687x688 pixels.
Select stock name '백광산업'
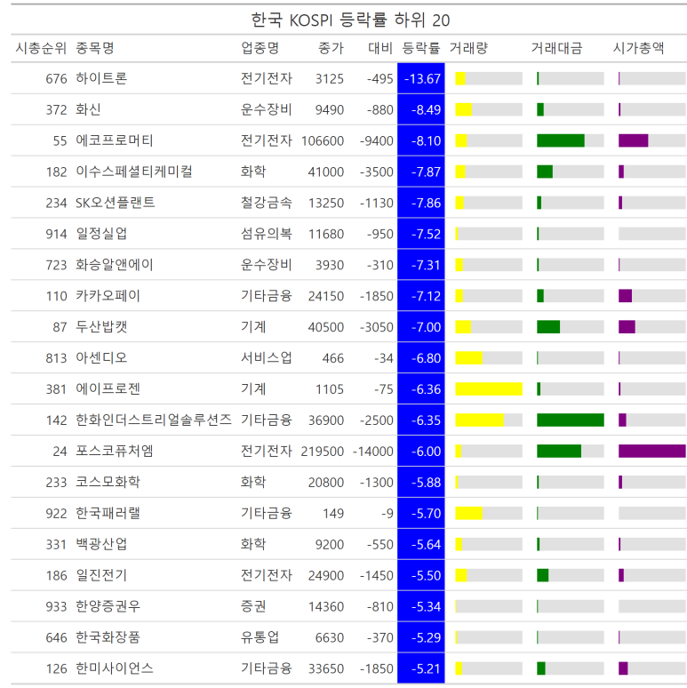[x=101, y=545]
